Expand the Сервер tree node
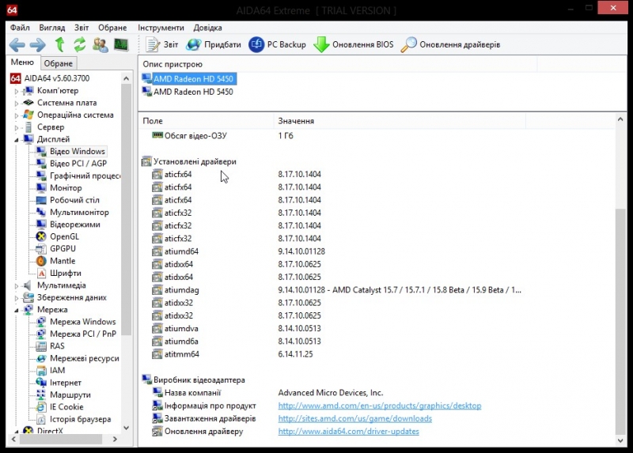Viewport: 633px width, 453px height. click(17, 127)
